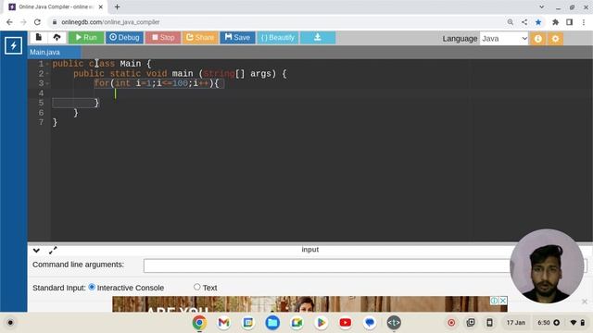593x333 pixels.
Task: Open the upload file cloud icon
Action: coord(57,37)
